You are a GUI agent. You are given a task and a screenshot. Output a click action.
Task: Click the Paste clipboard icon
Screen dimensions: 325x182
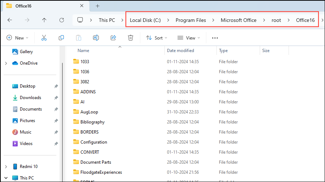point(79,38)
